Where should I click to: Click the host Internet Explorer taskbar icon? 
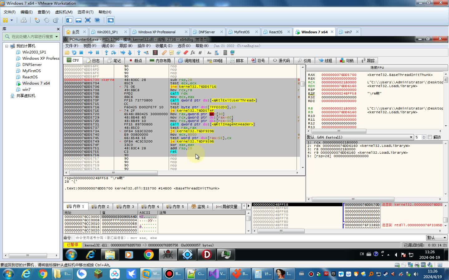pos(26,274)
